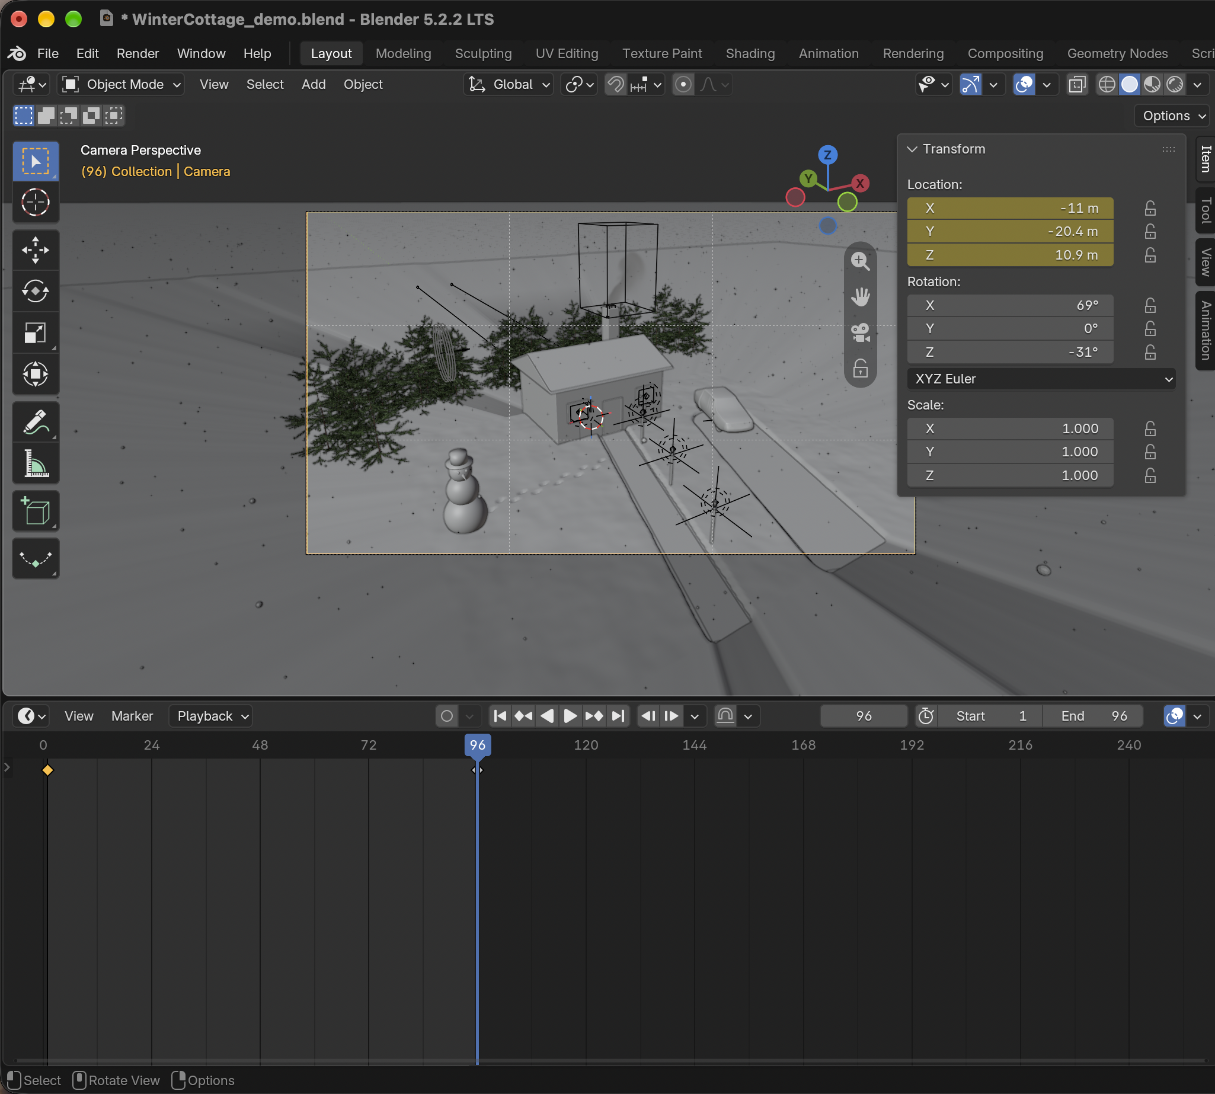Viewport: 1215px width, 1094px height.
Task: Toggle the Location X lock
Action: (x=1150, y=208)
